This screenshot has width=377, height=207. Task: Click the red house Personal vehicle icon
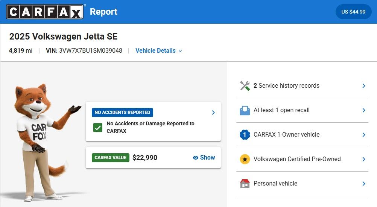coord(245,184)
